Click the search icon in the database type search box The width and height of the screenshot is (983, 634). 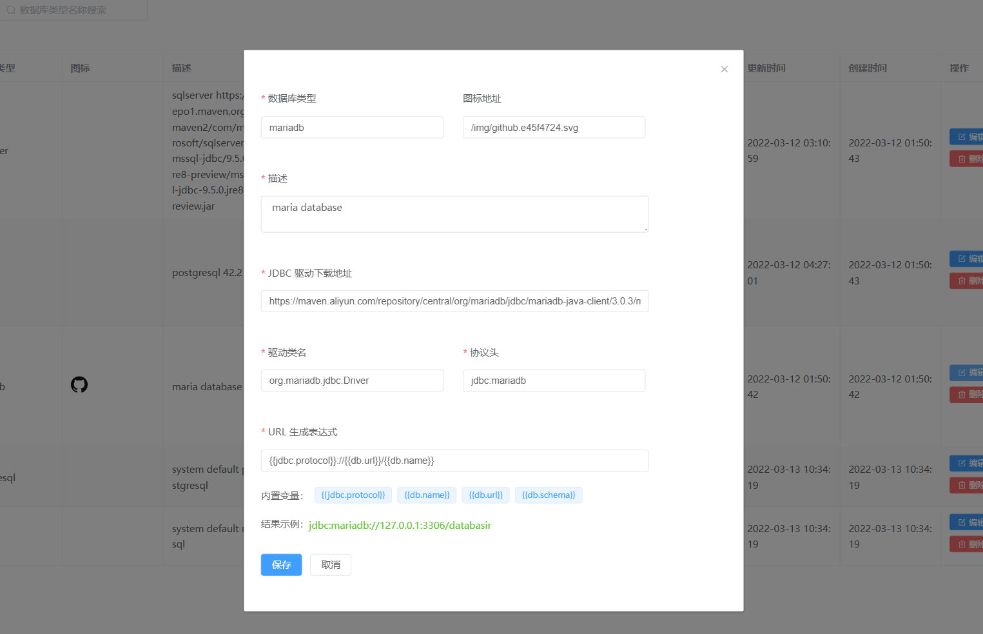(x=11, y=10)
